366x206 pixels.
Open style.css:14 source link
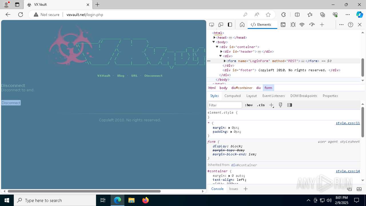click(348, 171)
